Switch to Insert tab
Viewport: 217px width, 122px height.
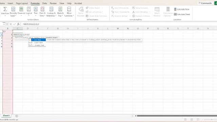click(10, 3)
